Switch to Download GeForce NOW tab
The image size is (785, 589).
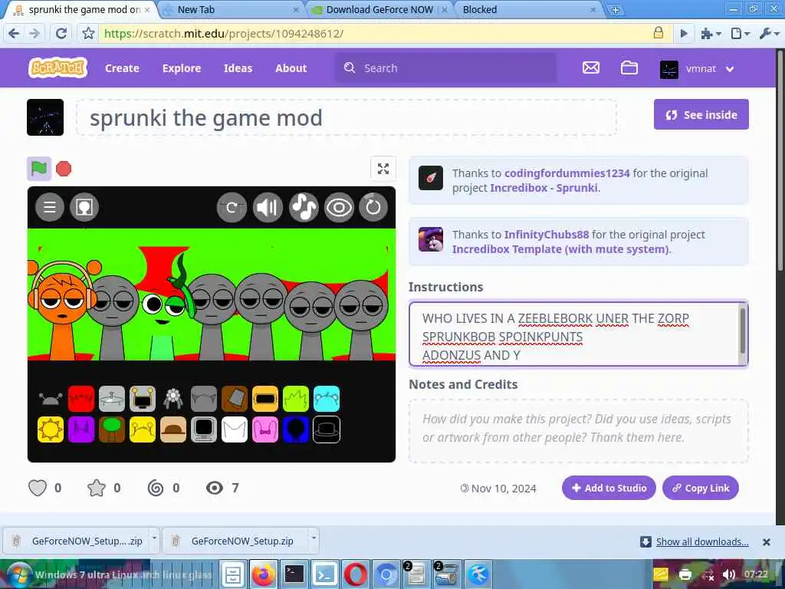[379, 9]
